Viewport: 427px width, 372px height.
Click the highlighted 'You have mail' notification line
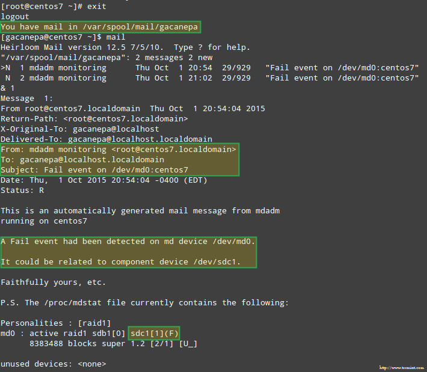(100, 27)
